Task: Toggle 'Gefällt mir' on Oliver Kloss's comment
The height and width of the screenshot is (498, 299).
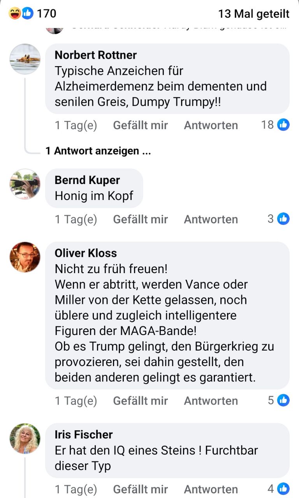Action: [140, 401]
